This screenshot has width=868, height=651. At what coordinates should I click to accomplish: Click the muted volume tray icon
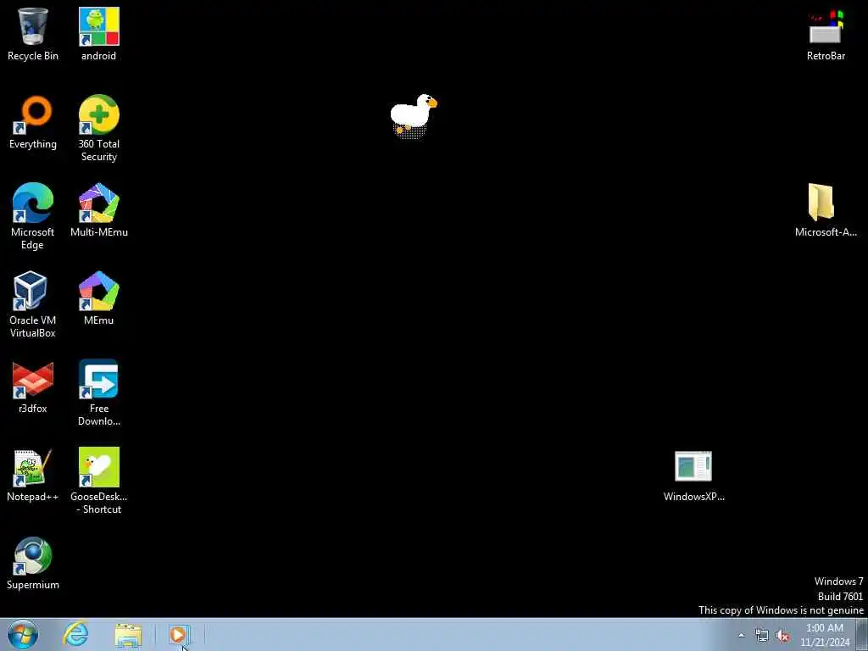click(782, 636)
